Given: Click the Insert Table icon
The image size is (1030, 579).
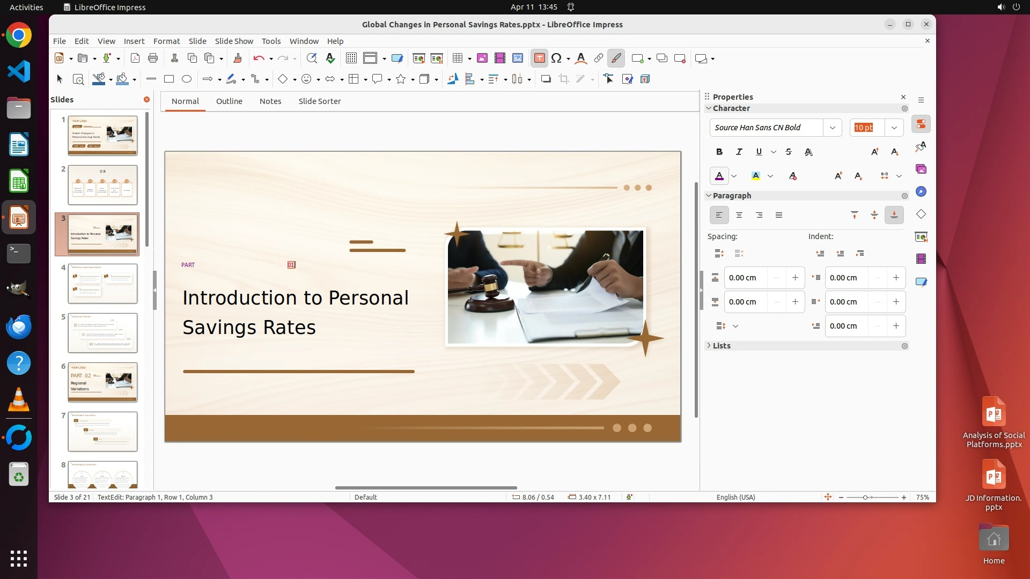Looking at the screenshot, I should coord(458,58).
